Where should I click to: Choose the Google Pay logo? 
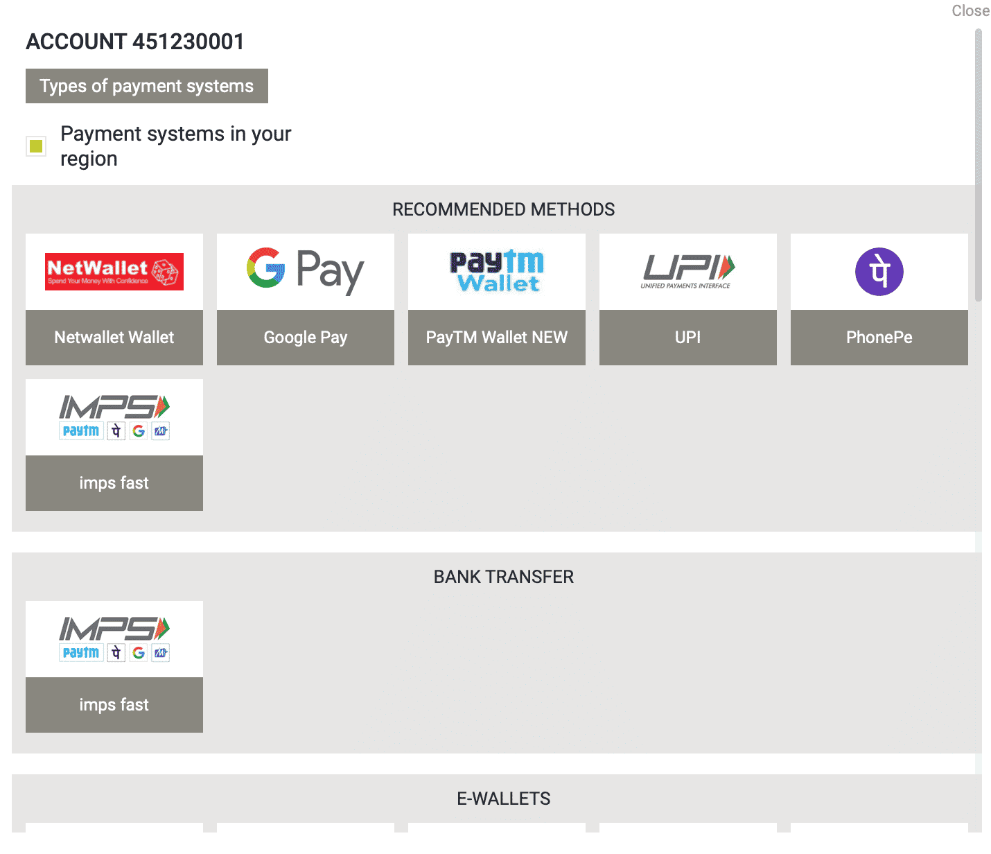[x=306, y=272]
